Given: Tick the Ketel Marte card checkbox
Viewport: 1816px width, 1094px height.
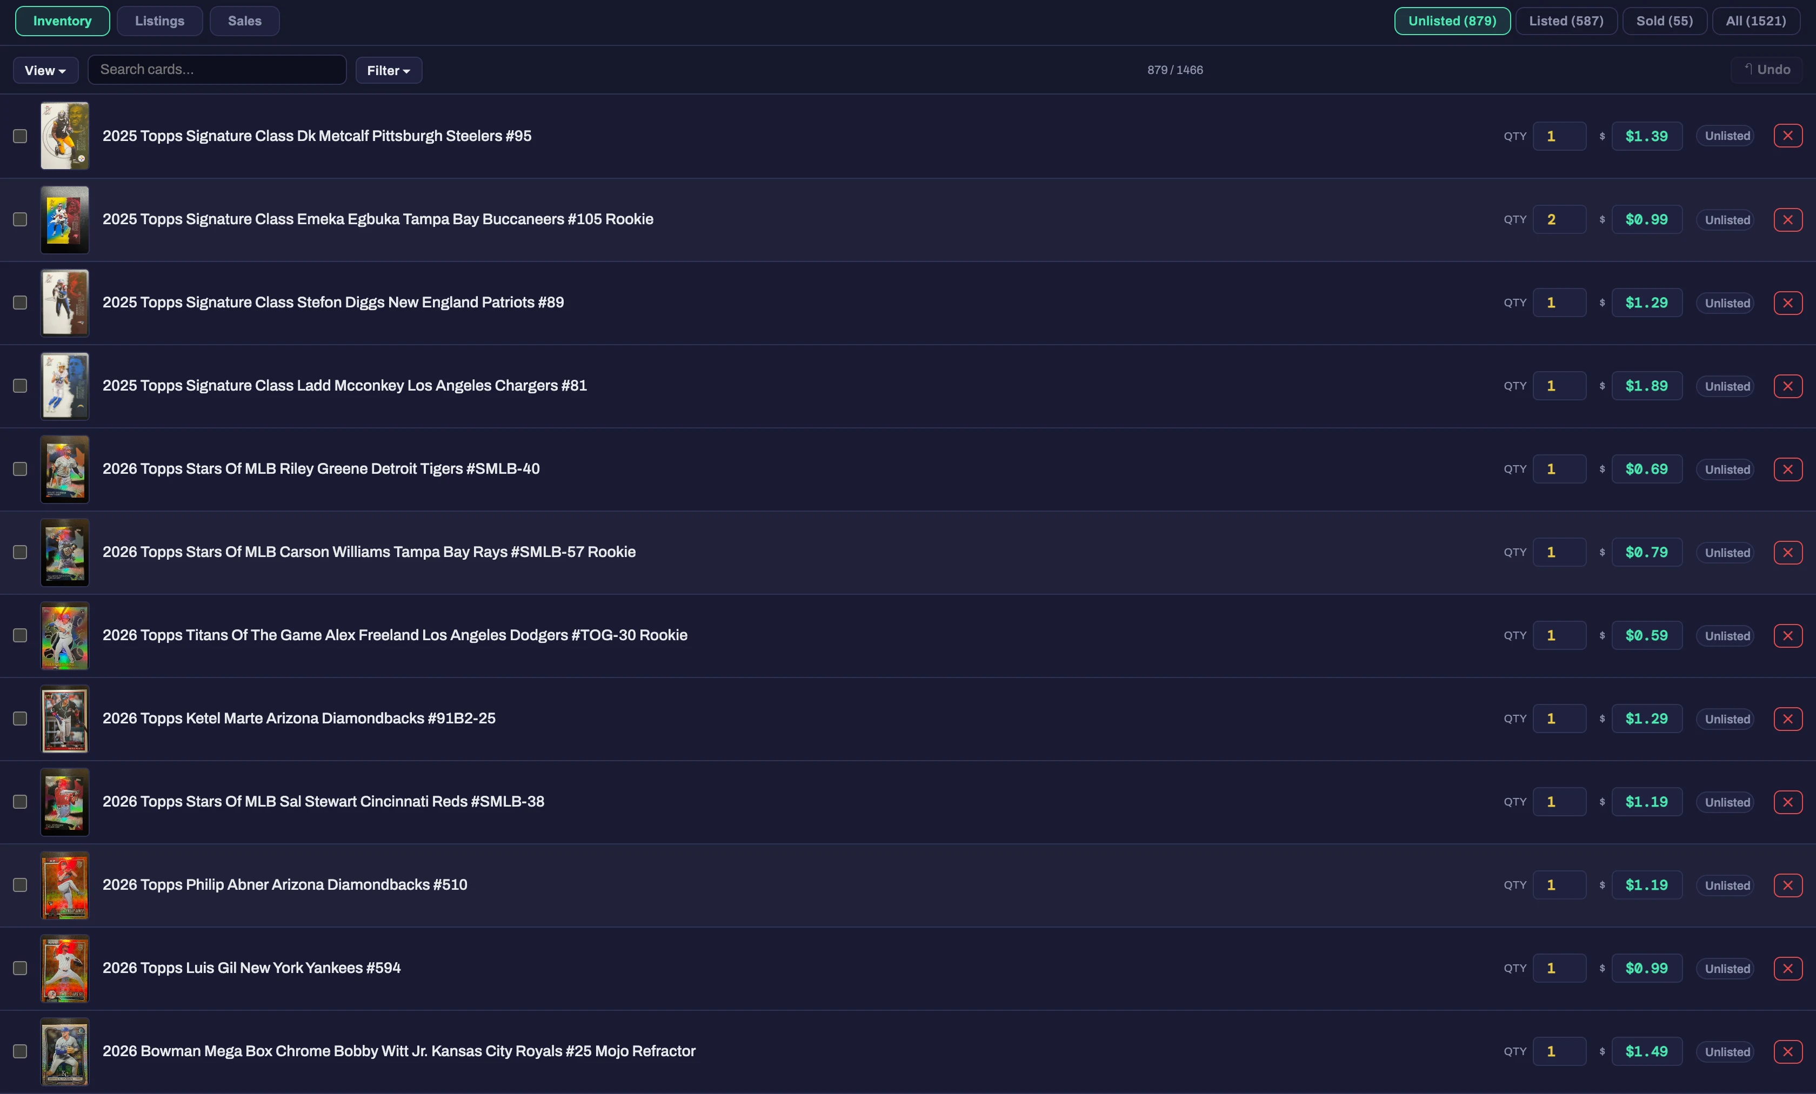Looking at the screenshot, I should (20, 719).
